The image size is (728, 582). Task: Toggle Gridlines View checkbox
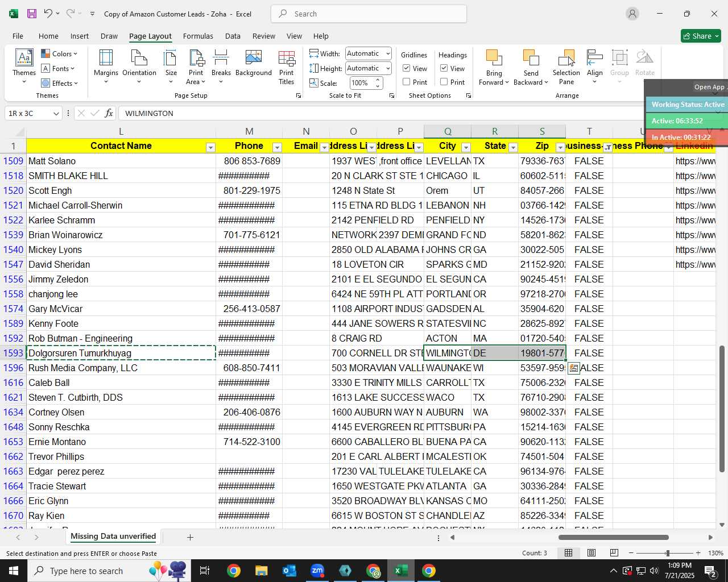[x=407, y=68]
